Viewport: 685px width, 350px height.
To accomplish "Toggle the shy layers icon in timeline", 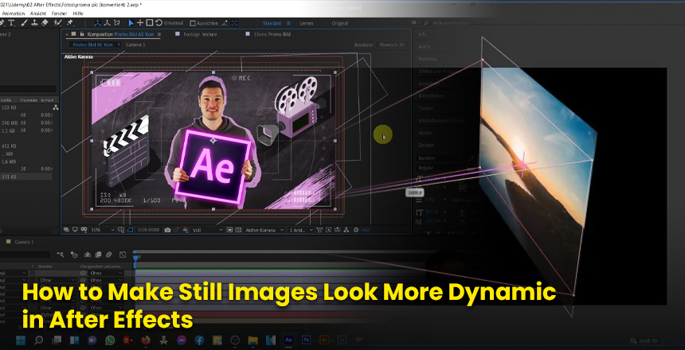I will pos(88,254).
